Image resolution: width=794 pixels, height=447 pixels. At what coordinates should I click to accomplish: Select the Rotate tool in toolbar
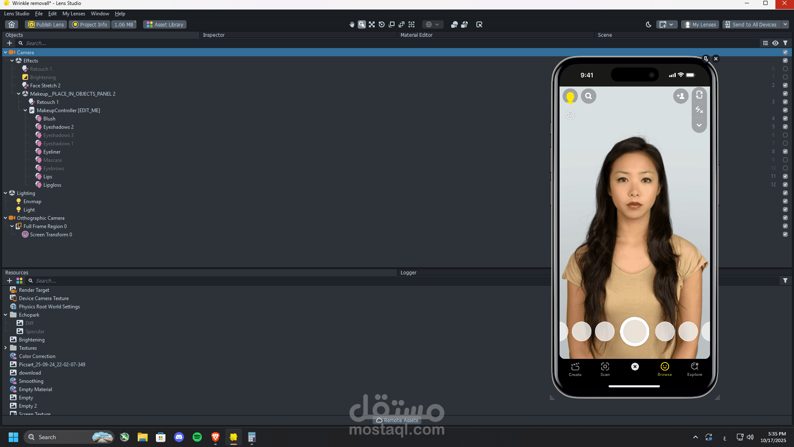[382, 24]
